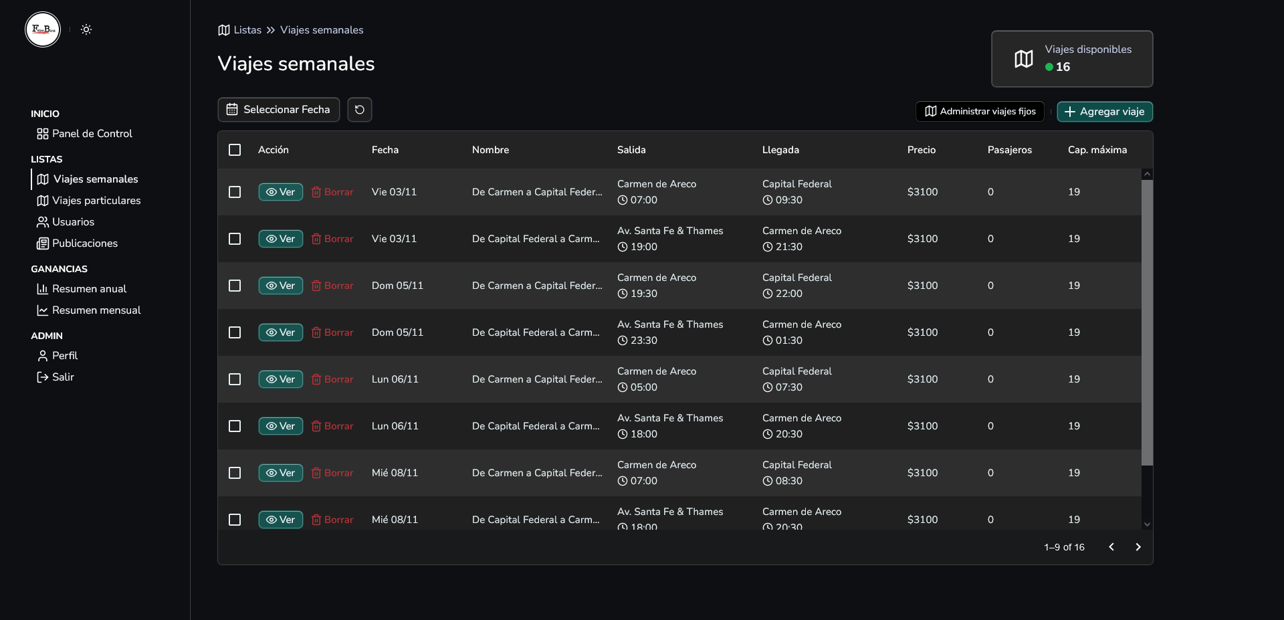View the Mié 08/11 Capital Federal to Carmen trip
1284x620 pixels.
[x=281, y=520]
